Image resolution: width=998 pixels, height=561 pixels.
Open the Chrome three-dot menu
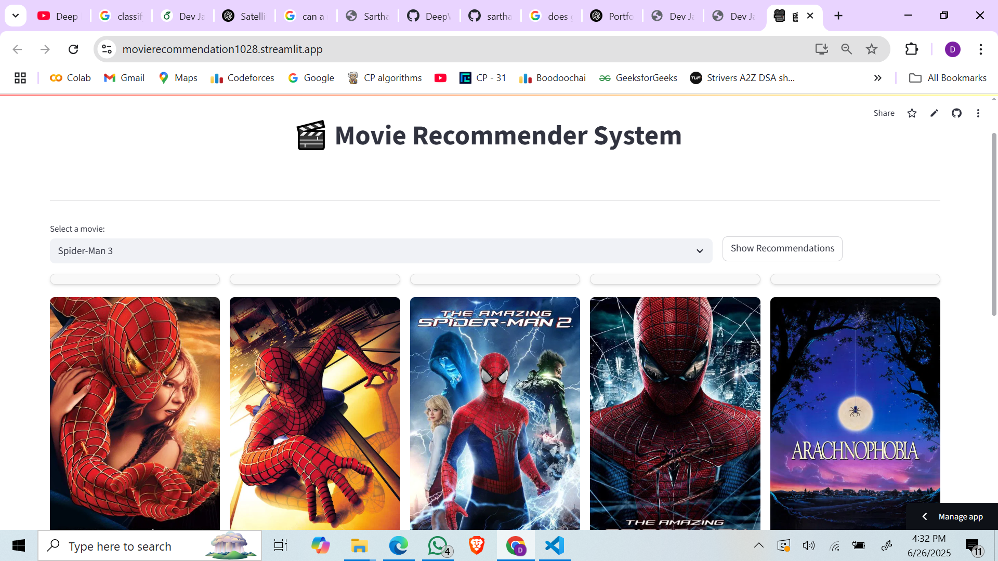[981, 49]
